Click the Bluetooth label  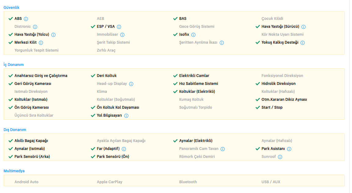[x=188, y=182]
